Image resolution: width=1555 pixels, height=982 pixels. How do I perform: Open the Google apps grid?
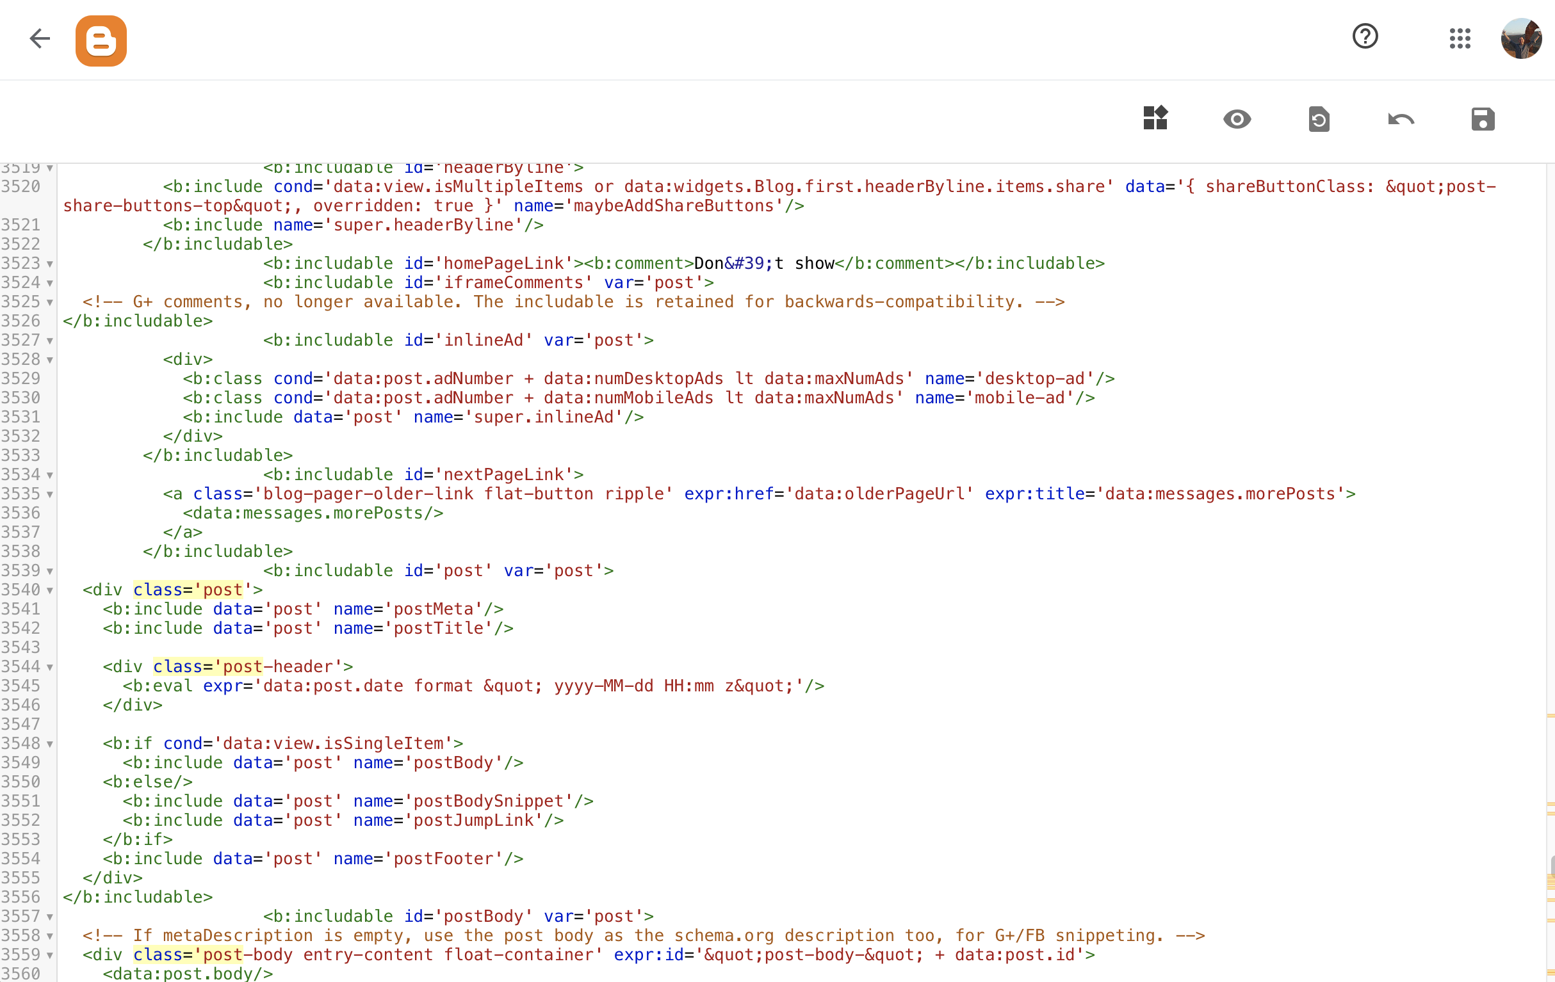click(1460, 38)
